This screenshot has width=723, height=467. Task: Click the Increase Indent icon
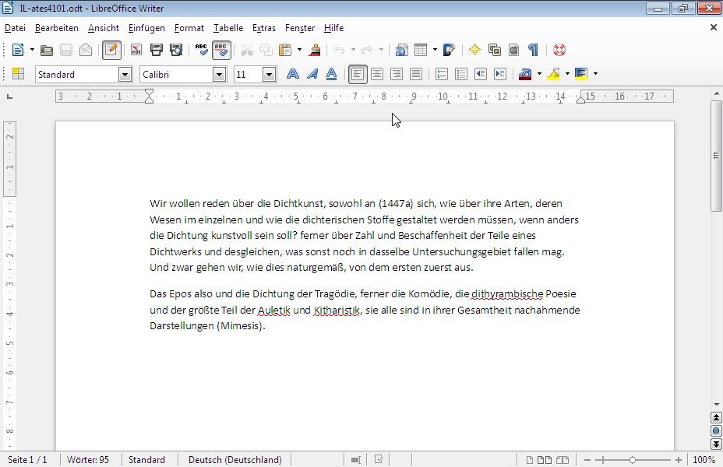tap(500, 74)
